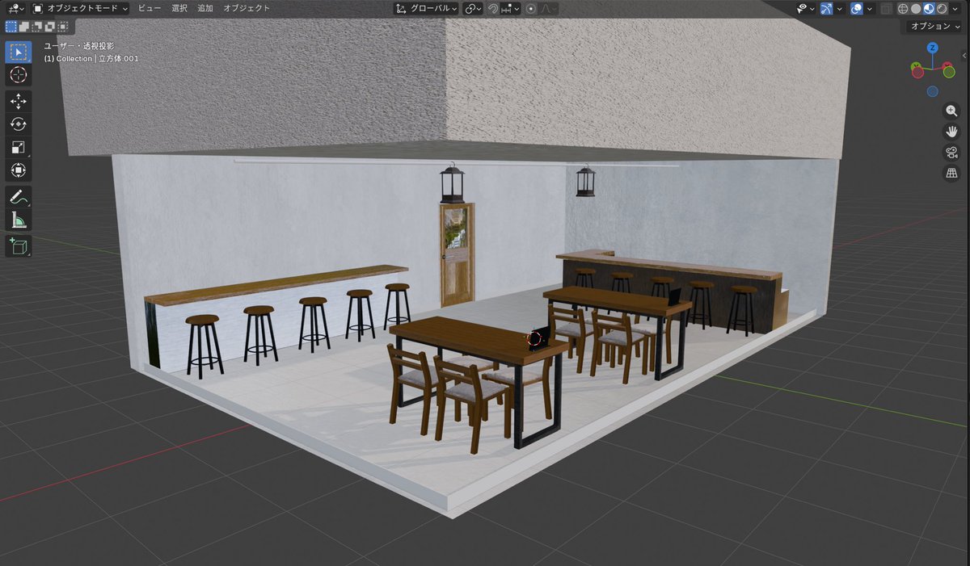
Task: Switch to Material Preview shading
Action: (x=929, y=8)
